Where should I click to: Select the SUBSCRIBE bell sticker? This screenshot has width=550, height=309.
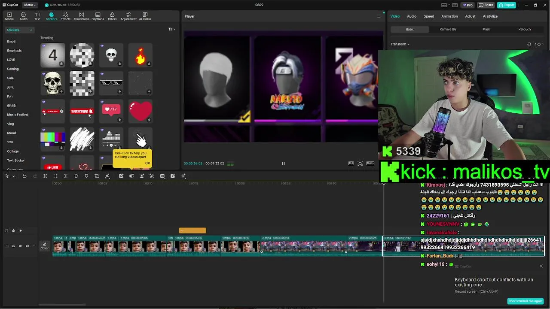pyautogui.click(x=82, y=112)
